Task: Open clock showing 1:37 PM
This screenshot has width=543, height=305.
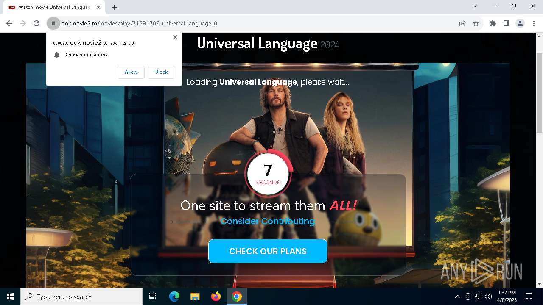Action: [x=507, y=297]
